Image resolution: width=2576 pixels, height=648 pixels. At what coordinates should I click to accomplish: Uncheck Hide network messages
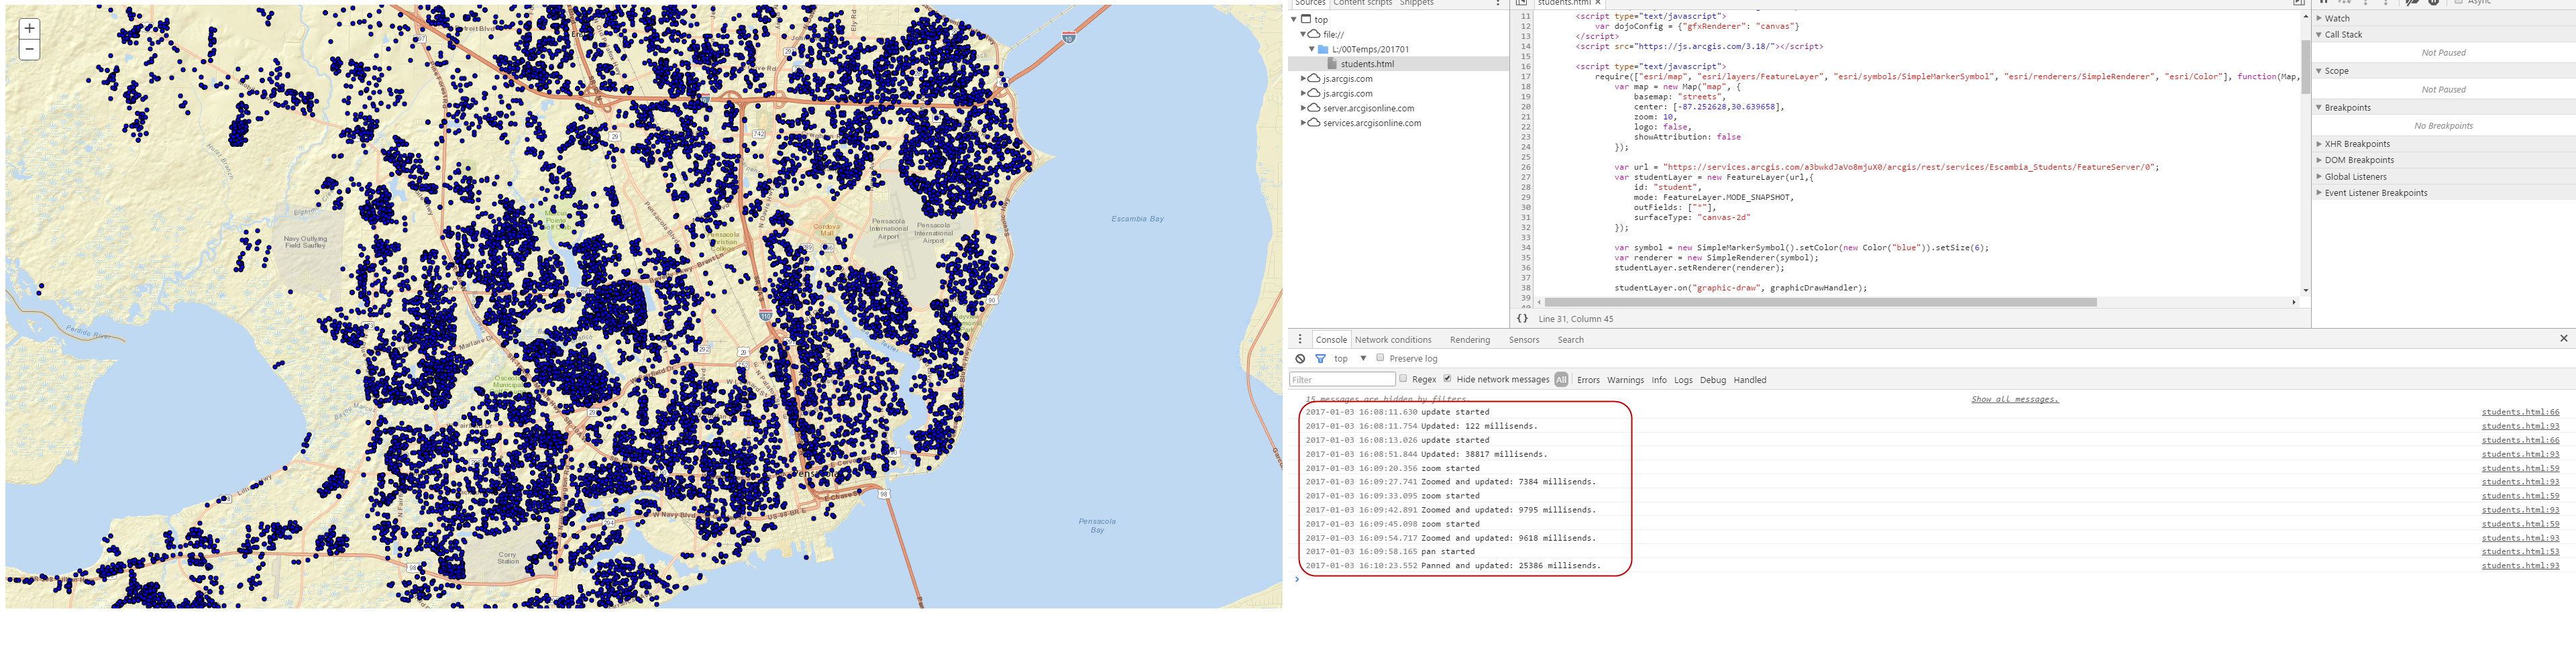1447,379
